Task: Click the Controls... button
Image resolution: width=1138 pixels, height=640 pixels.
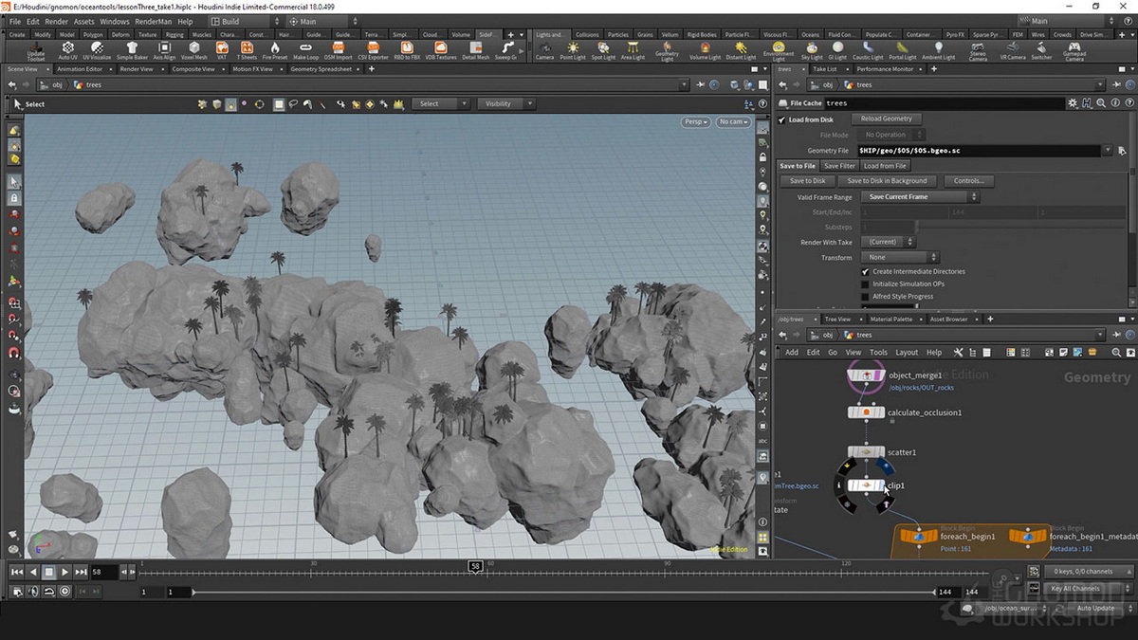Action: tap(968, 181)
